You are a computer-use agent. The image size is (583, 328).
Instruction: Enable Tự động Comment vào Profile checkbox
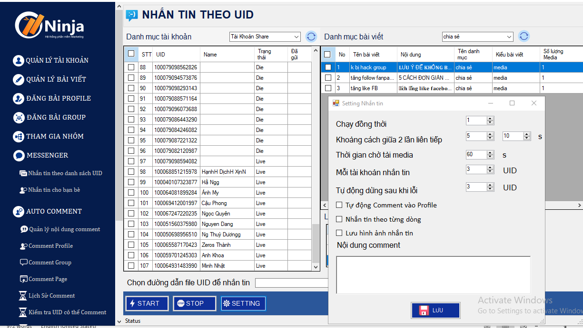(x=339, y=205)
